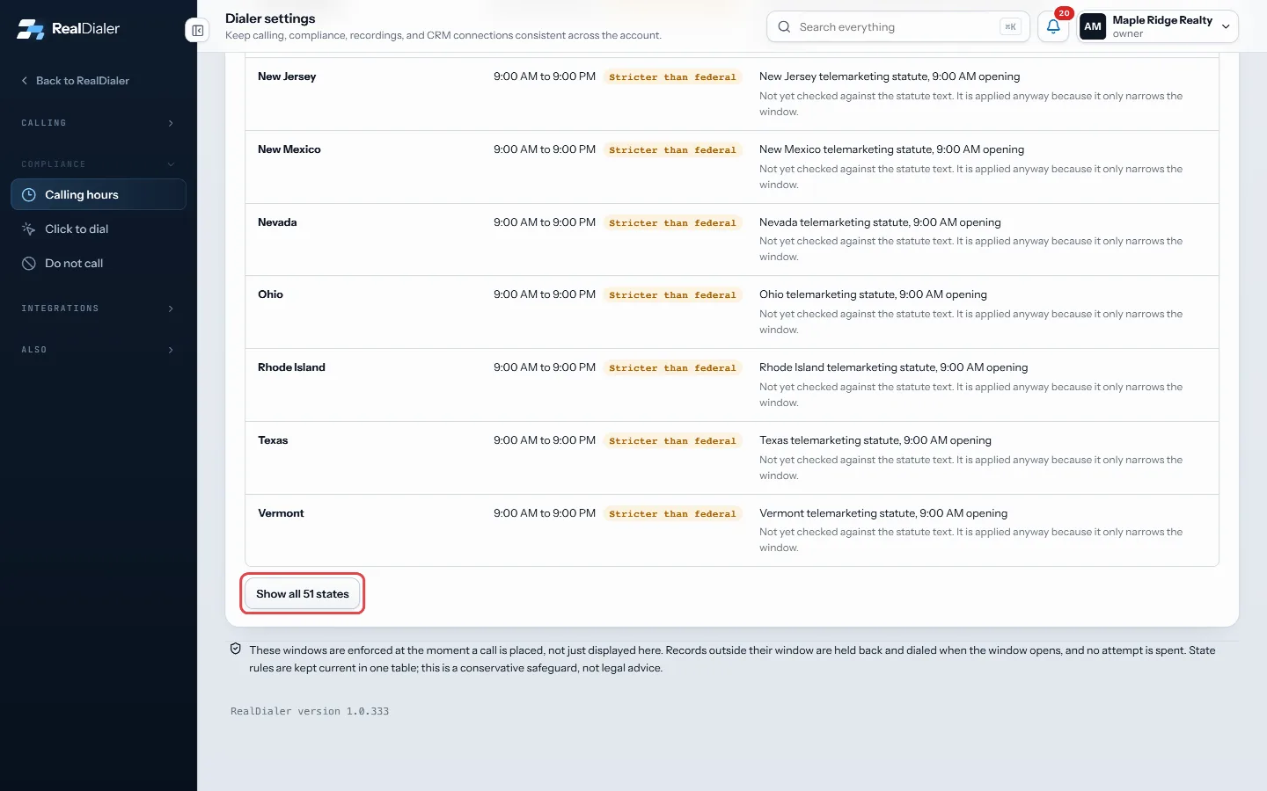
Task: Click the RealDialer logo icon
Action: (31, 29)
